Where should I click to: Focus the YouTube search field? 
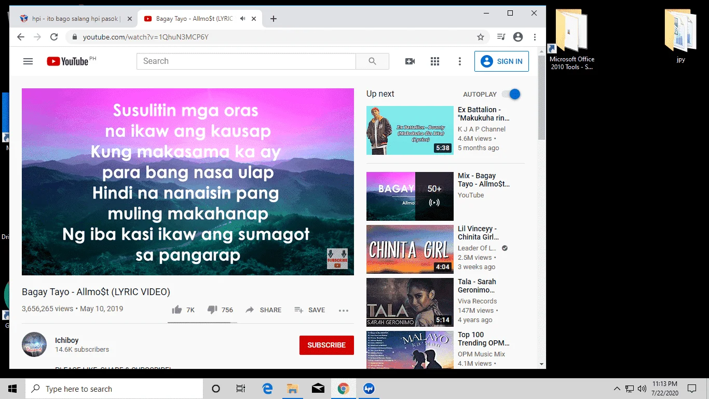246,61
